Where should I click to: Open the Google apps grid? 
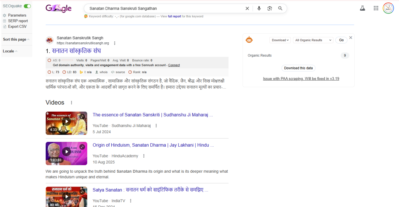click(376, 8)
